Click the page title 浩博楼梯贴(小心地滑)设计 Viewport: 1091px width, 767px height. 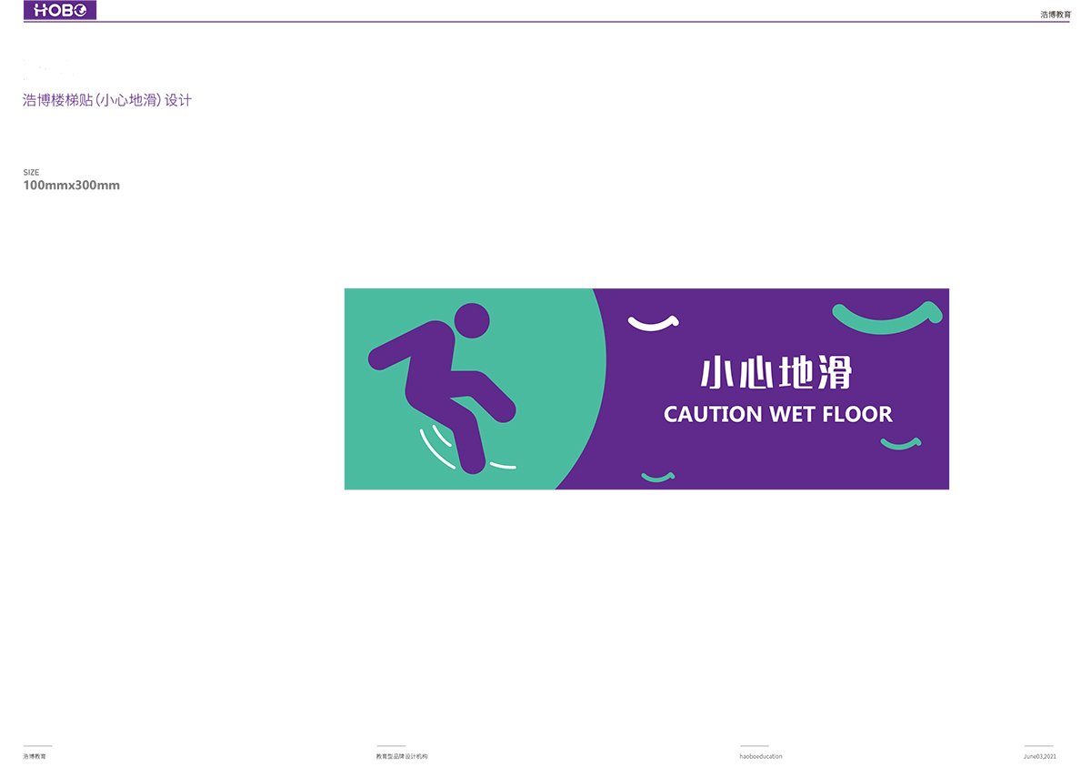tap(107, 100)
